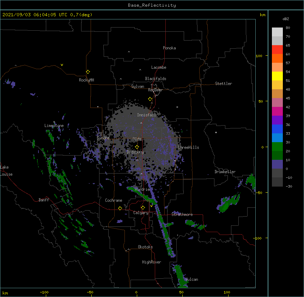Click the 50 label on right axis

(x=261, y=101)
